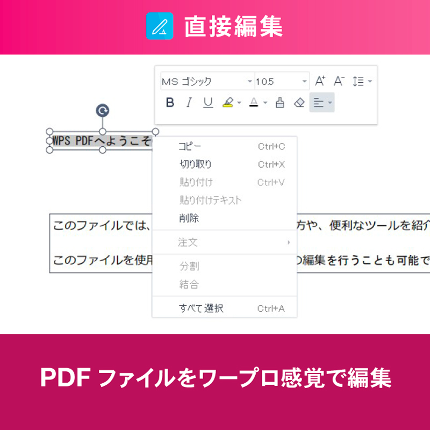This screenshot has width=430, height=430.
Task: Click すべて選択 to select all
Action: coord(201,309)
